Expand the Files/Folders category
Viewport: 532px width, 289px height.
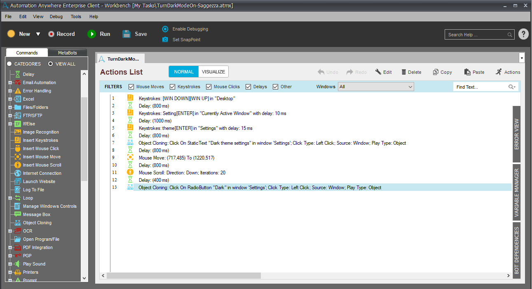click(x=10, y=107)
